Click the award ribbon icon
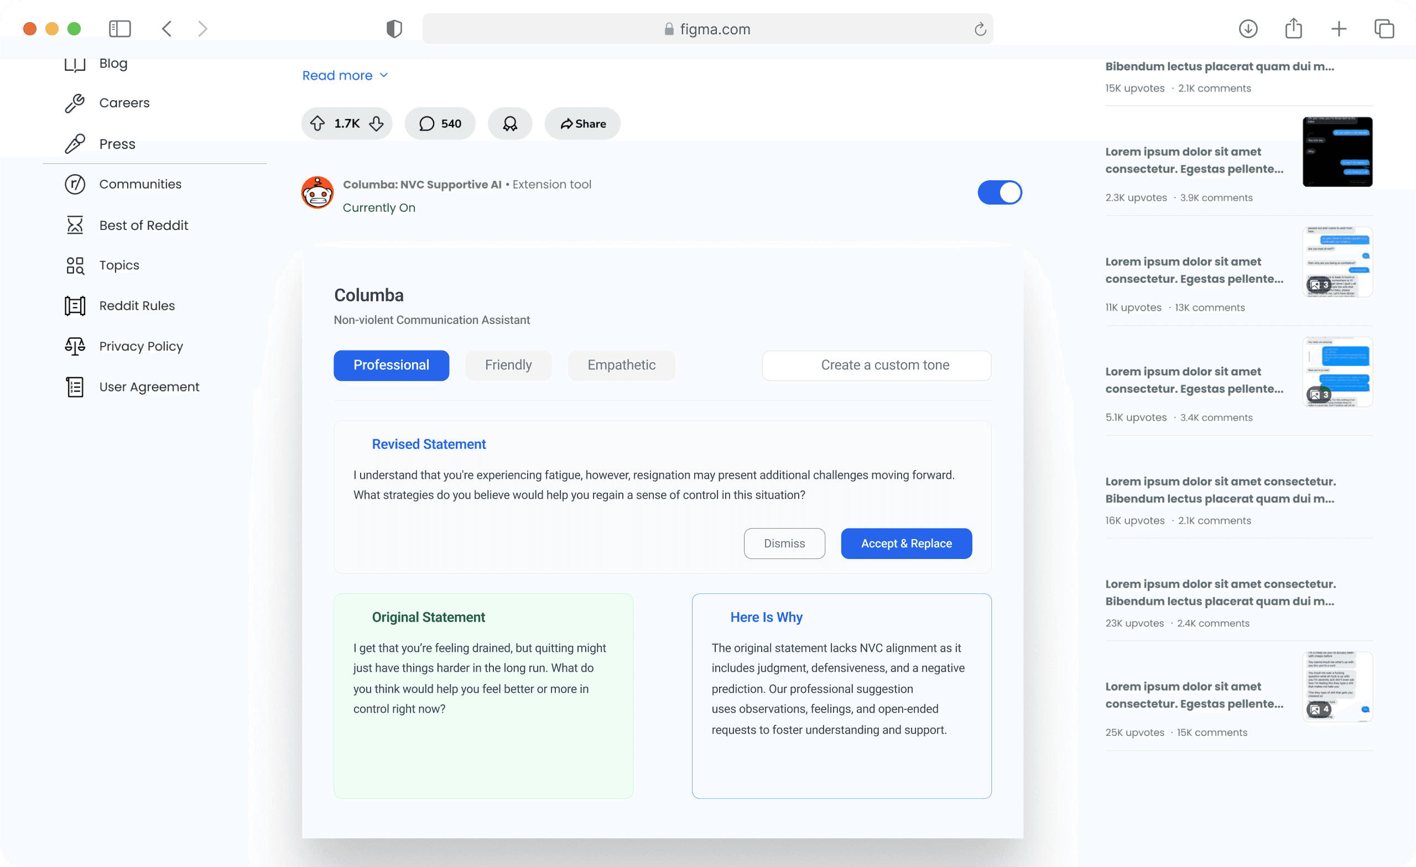 510,123
